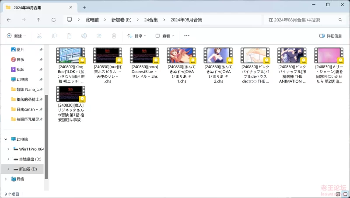Click the Share icon in toolbar
The height and width of the screenshot is (198, 350).
(99, 36)
